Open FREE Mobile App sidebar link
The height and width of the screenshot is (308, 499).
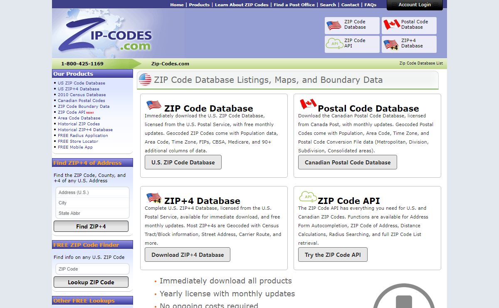75,147
